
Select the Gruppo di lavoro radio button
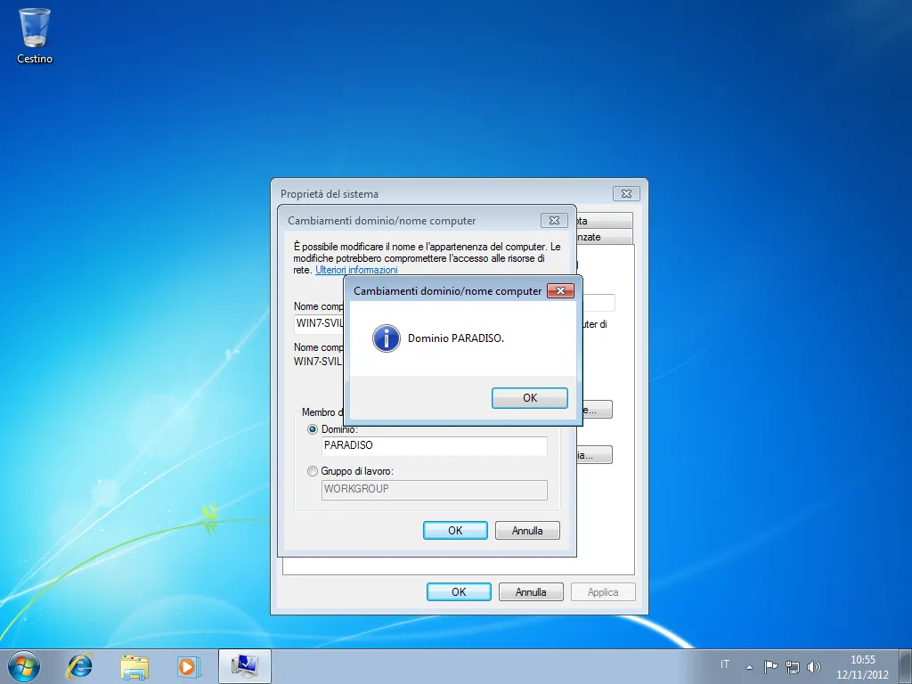click(x=313, y=471)
